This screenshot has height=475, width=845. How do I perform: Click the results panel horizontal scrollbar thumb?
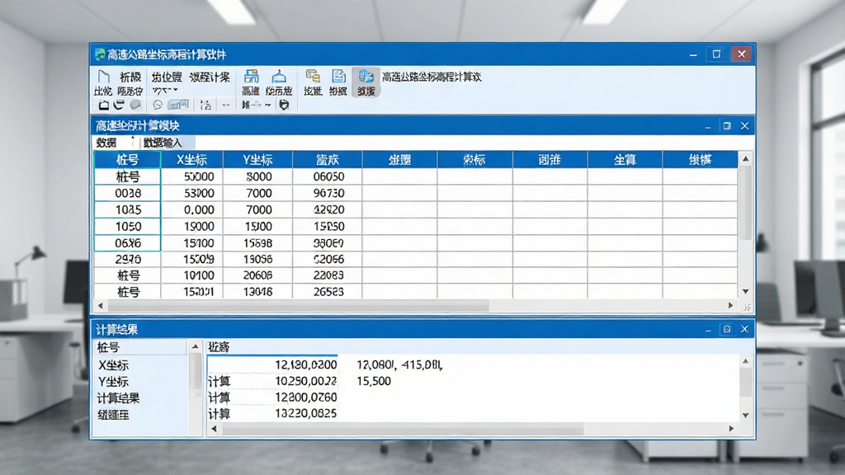pyautogui.click(x=403, y=429)
